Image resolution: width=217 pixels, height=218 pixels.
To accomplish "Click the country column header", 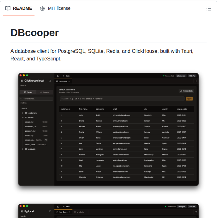I will click(165, 109).
